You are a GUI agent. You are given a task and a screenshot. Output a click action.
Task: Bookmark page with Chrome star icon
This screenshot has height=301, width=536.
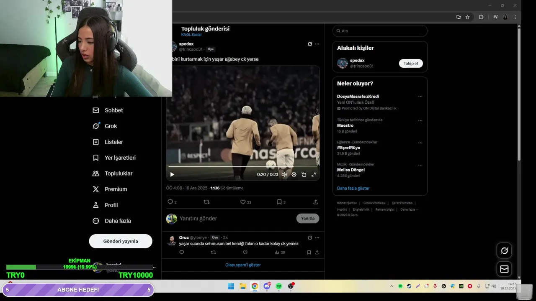click(x=467, y=17)
